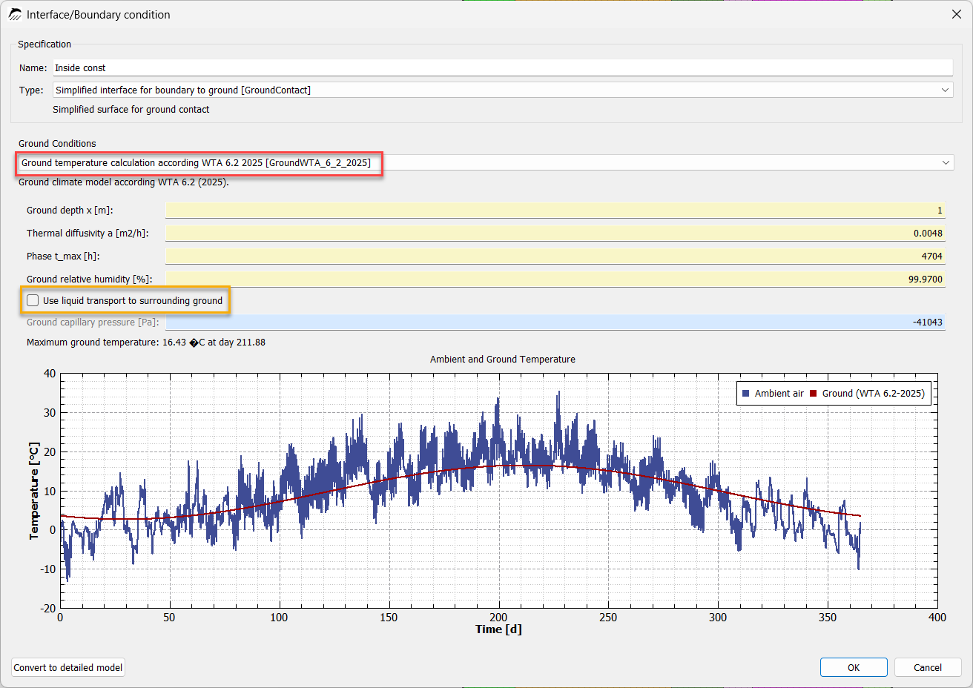
Task: Click the Ground relative humidity input field
Action: [x=555, y=279]
